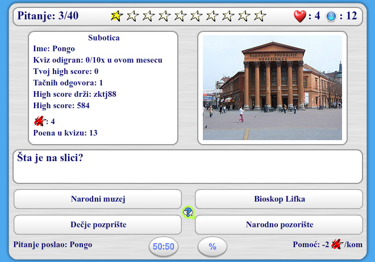The width and height of the screenshot is (375, 262).
Task: Click the Pitanje: 3/40 counter
Action: point(48,16)
